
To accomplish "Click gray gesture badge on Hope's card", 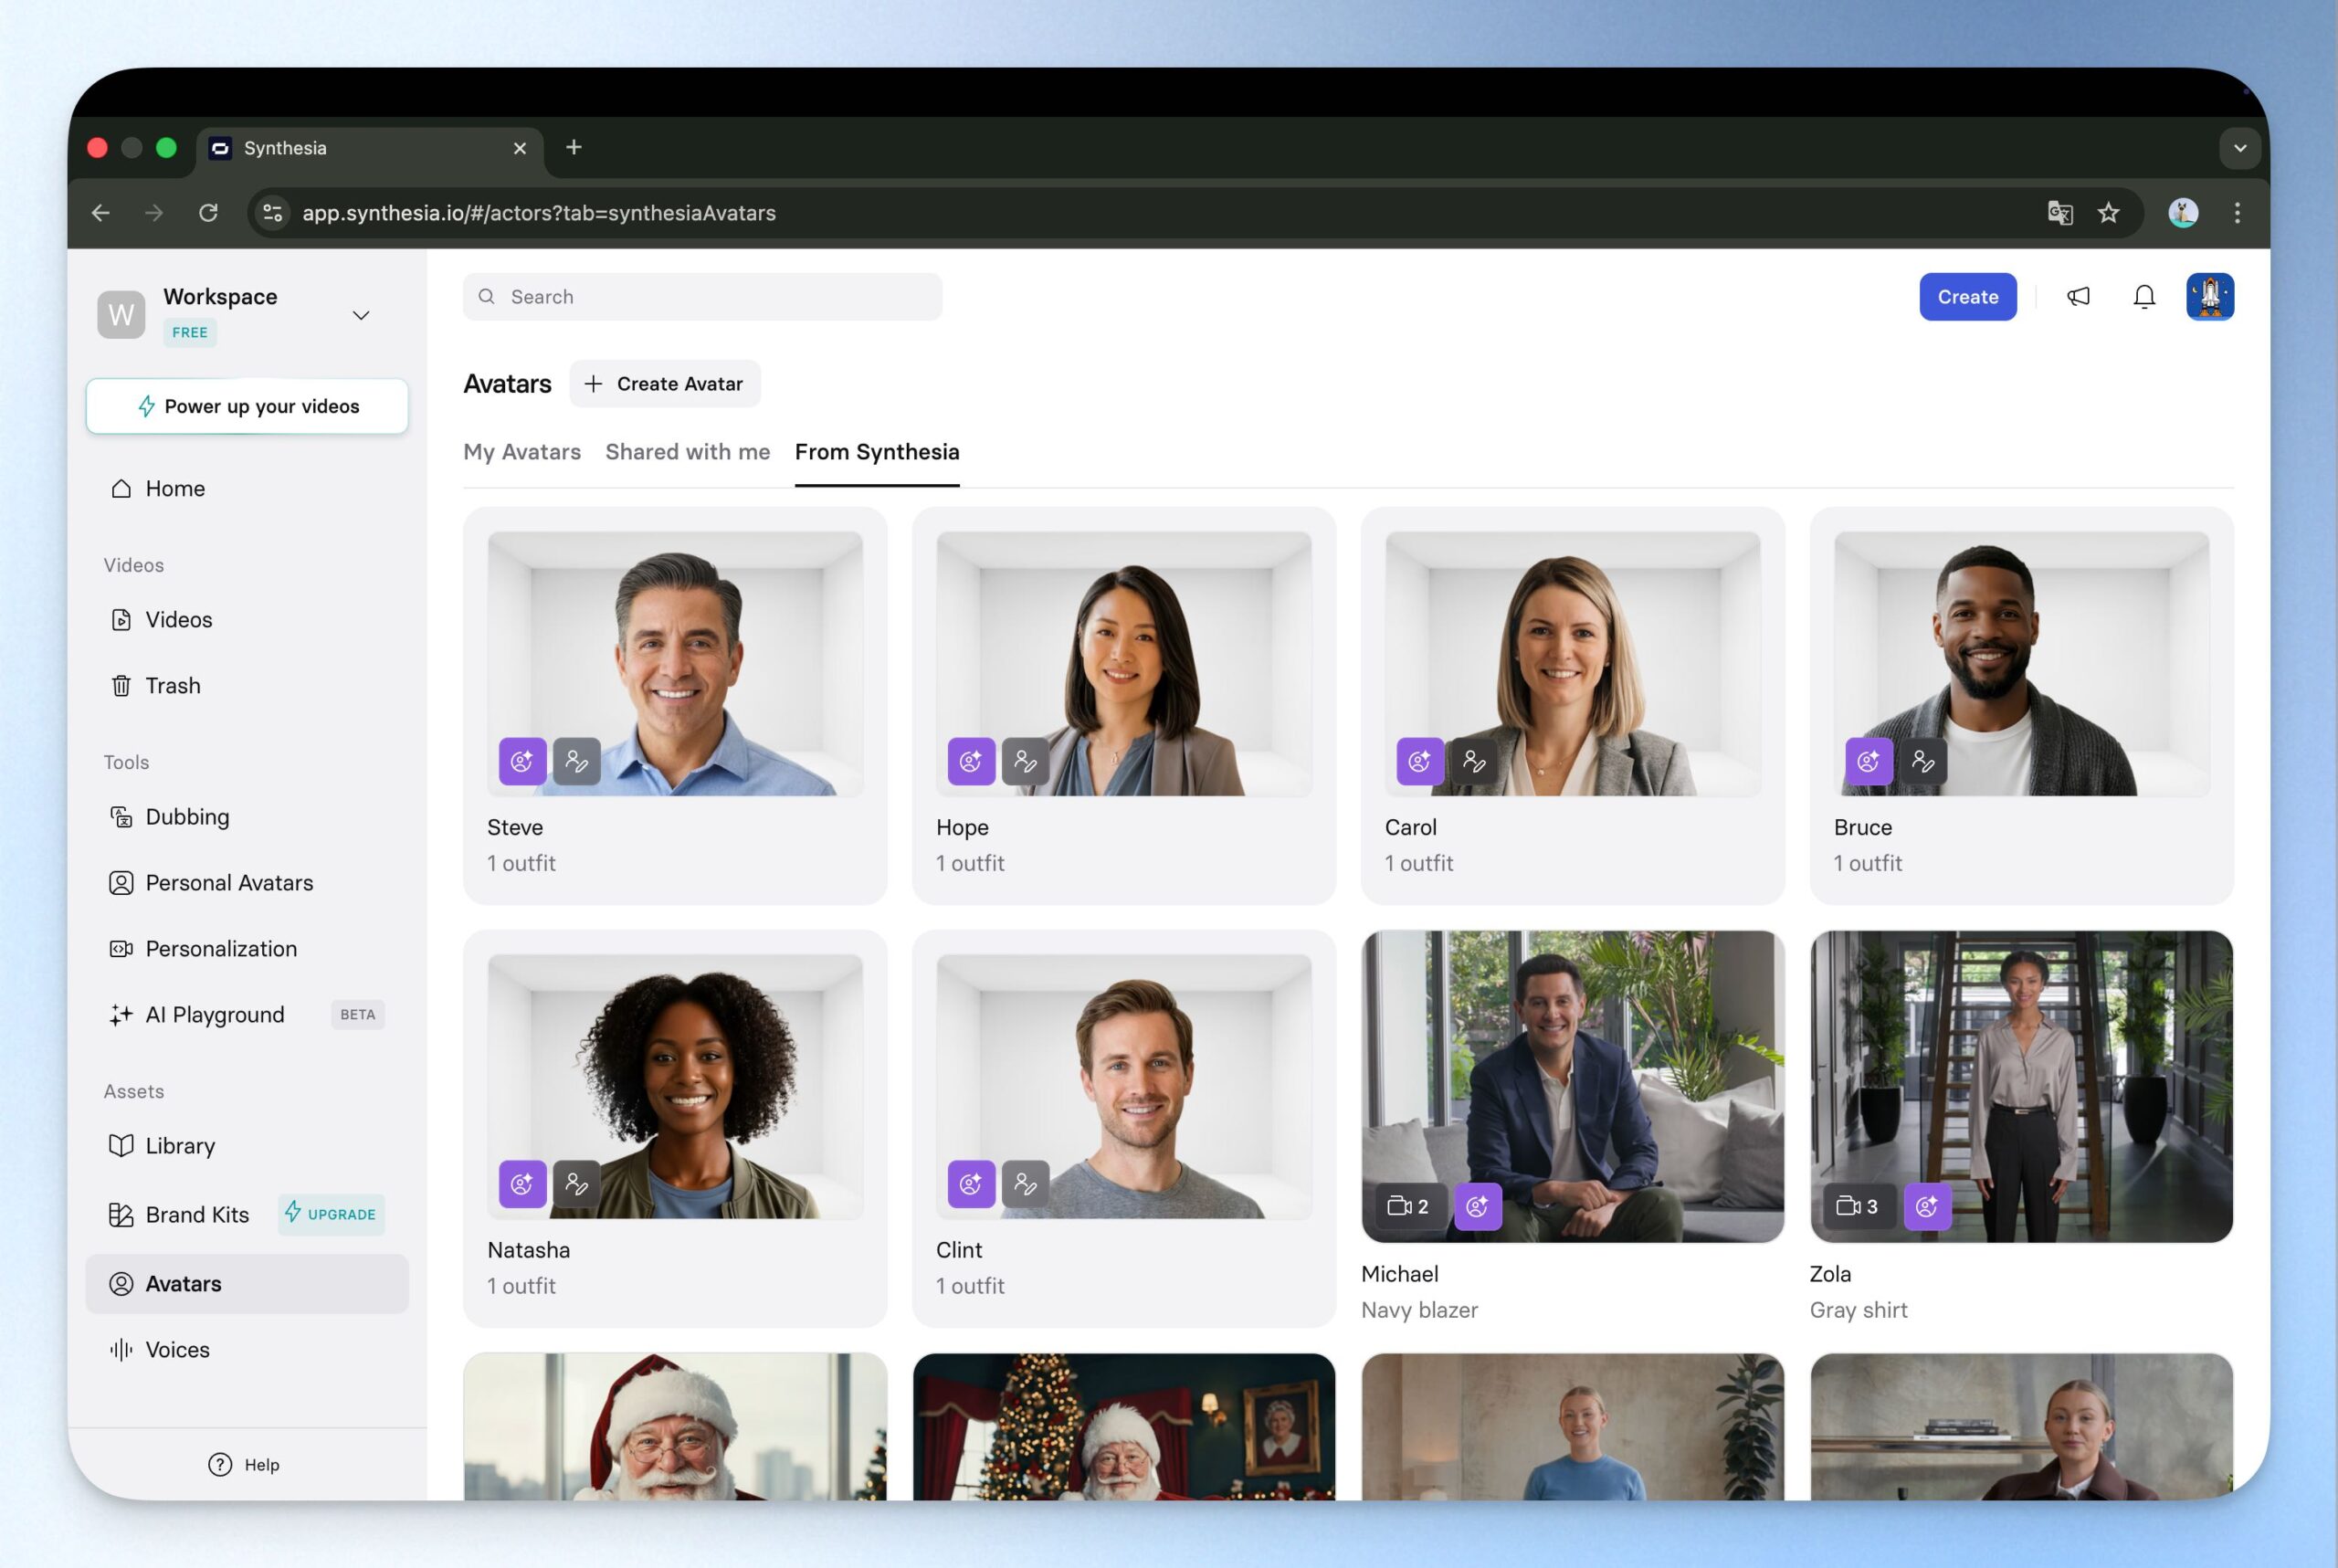I will (1025, 761).
